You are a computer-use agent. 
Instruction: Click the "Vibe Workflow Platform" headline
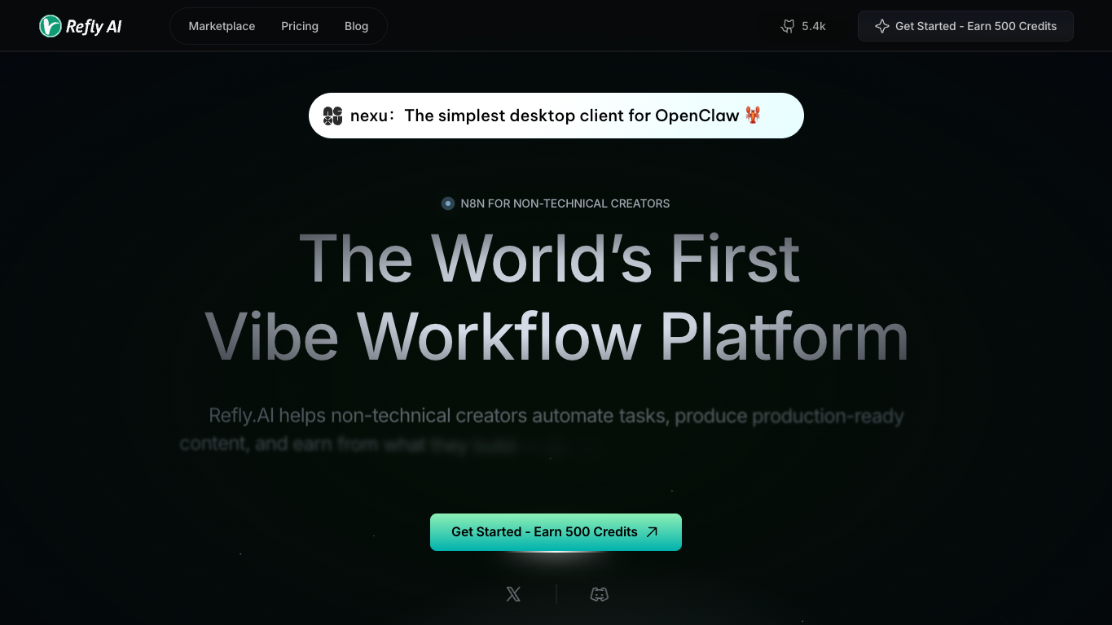(556, 335)
